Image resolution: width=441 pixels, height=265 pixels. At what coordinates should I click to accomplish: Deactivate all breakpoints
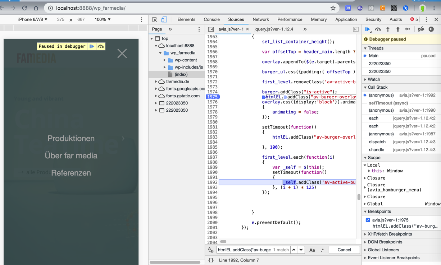pos(421,29)
